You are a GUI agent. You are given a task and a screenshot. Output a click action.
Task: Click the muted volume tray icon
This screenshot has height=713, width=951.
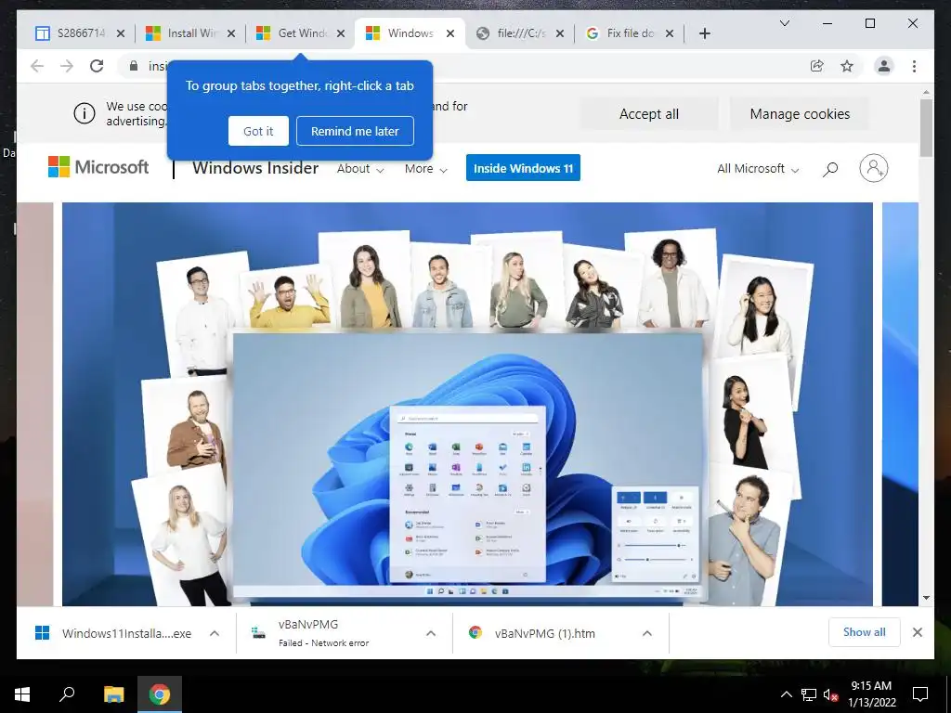(x=830, y=694)
